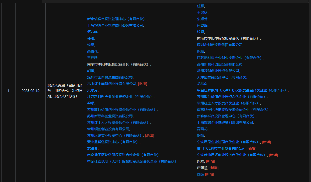
Task: Open 深圳市创新投资集团有限公司 in the after-change list
Action: (x=220, y=45)
